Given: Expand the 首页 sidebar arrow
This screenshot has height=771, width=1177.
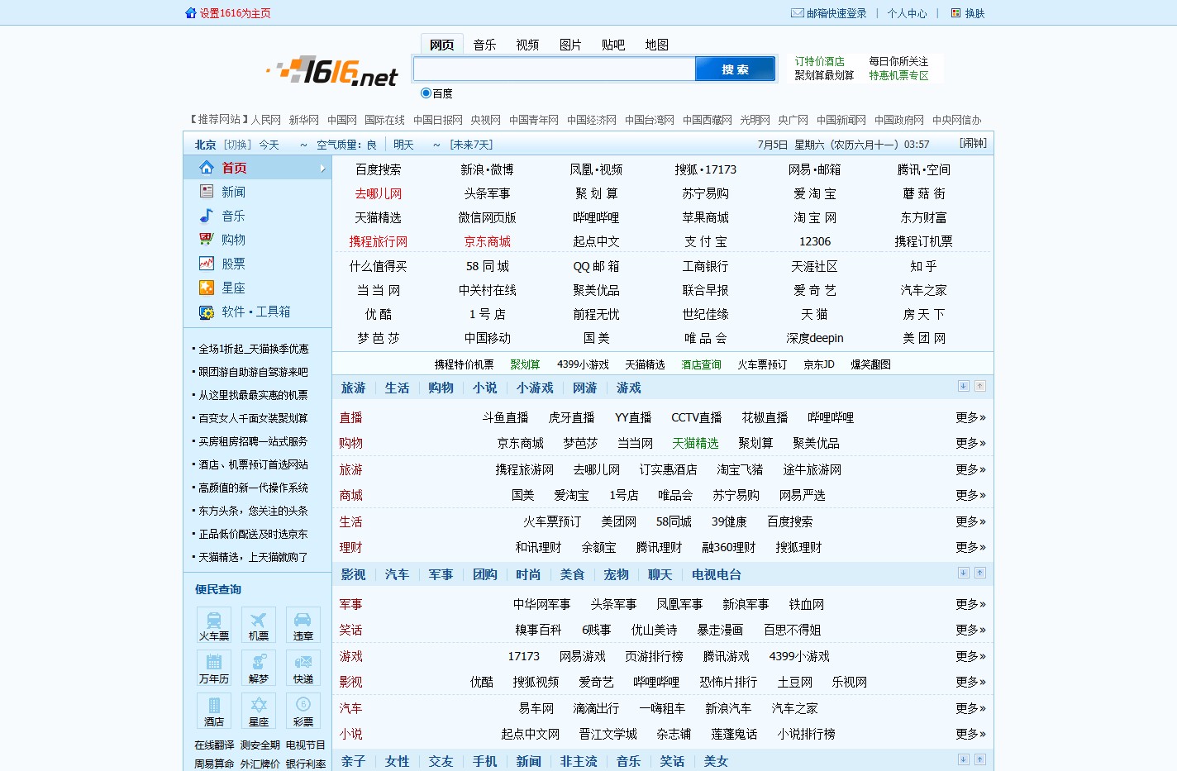Looking at the screenshot, I should pos(322,169).
